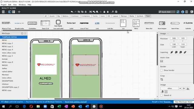
Task: Click the width size field
Action: pyautogui.click(x=174, y=44)
